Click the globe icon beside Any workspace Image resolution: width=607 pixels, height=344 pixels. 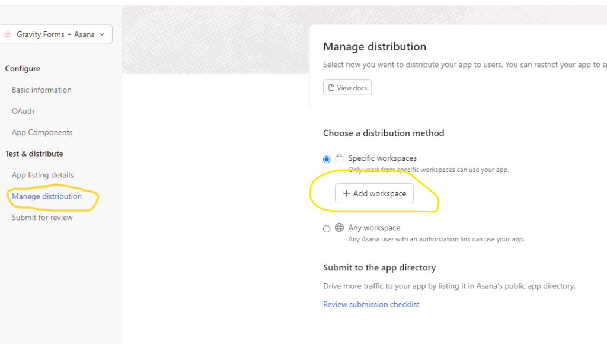pos(340,227)
